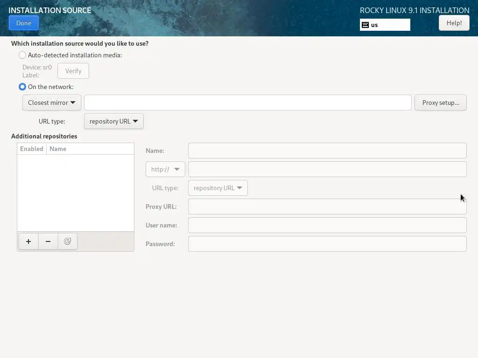Screen dimensions: 478x358
Task: Click the keyboard layout icon
Action: pyautogui.click(x=365, y=25)
